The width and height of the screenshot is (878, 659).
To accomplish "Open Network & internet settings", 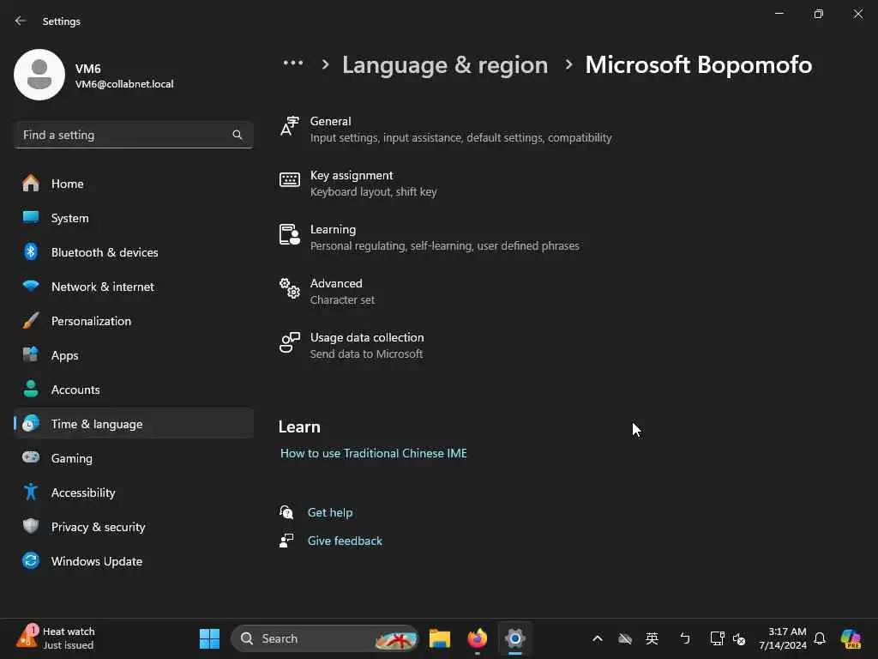I will (x=134, y=287).
